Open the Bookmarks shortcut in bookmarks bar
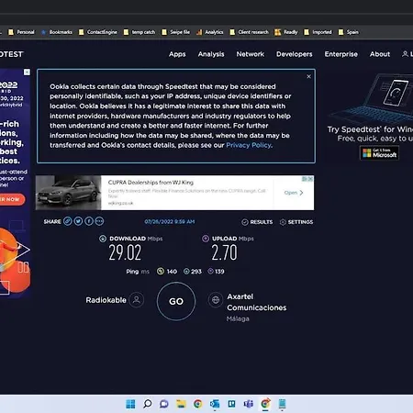 pos(57,32)
